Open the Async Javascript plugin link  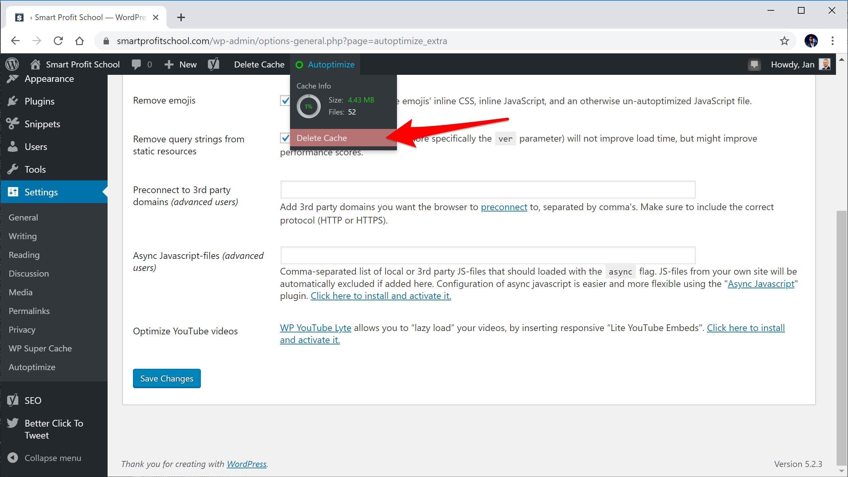tap(761, 284)
